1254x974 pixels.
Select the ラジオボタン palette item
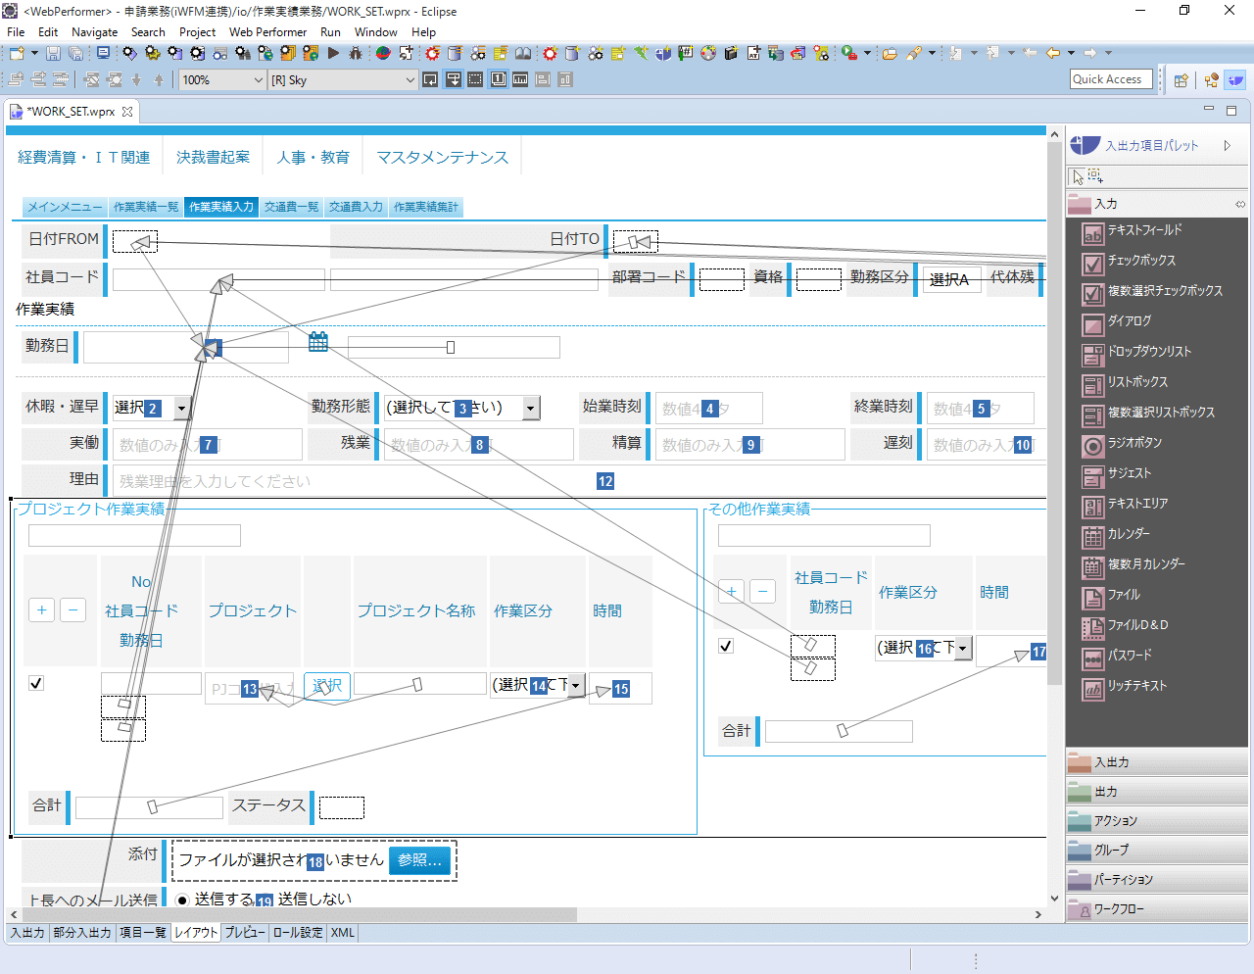click(1156, 443)
